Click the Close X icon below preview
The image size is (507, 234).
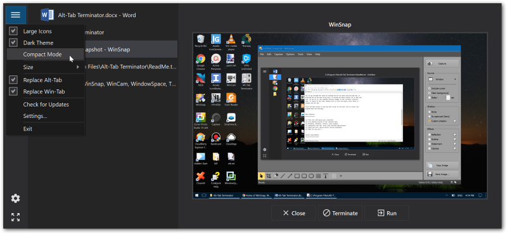(286, 213)
